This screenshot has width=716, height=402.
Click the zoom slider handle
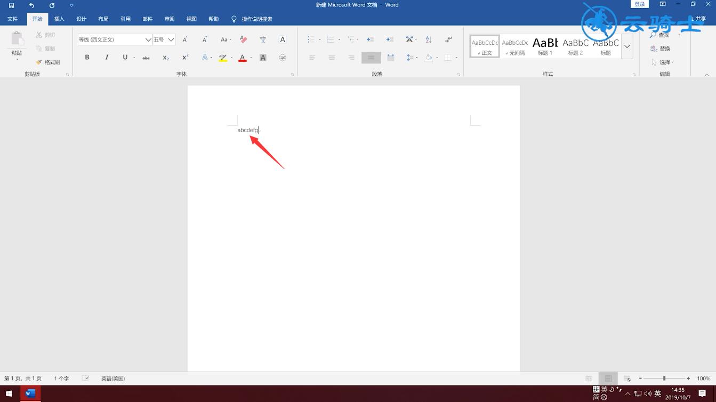tap(664, 378)
